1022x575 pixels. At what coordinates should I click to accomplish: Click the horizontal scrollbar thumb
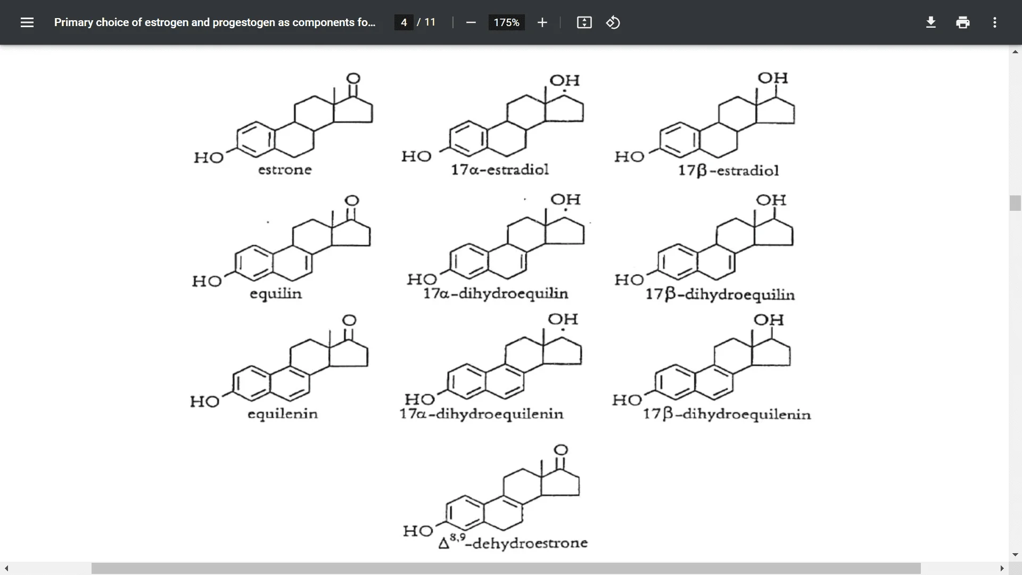506,569
